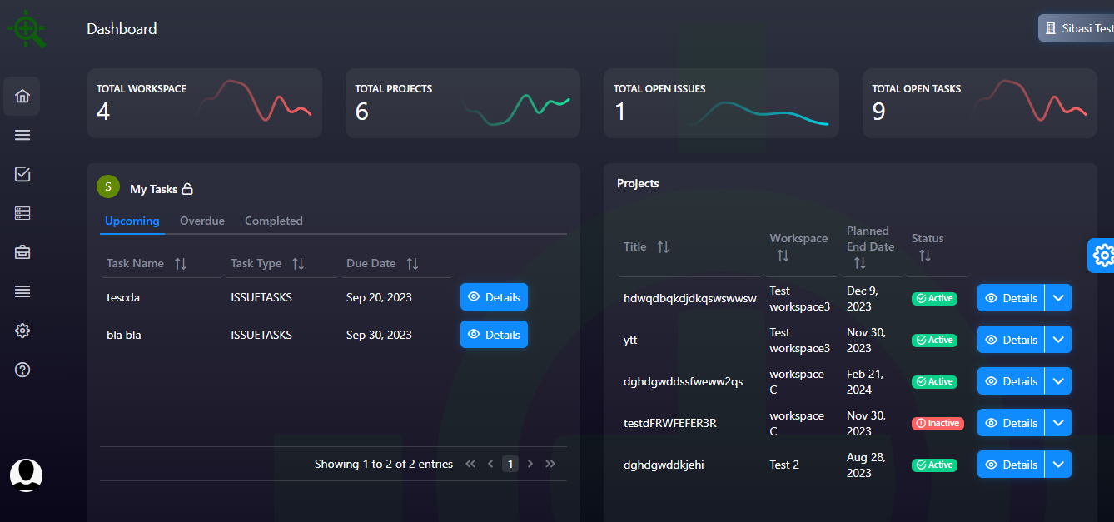Expand dropdown arrow for dghdgwddkjehi project
This screenshot has height=522, width=1114.
tap(1058, 465)
